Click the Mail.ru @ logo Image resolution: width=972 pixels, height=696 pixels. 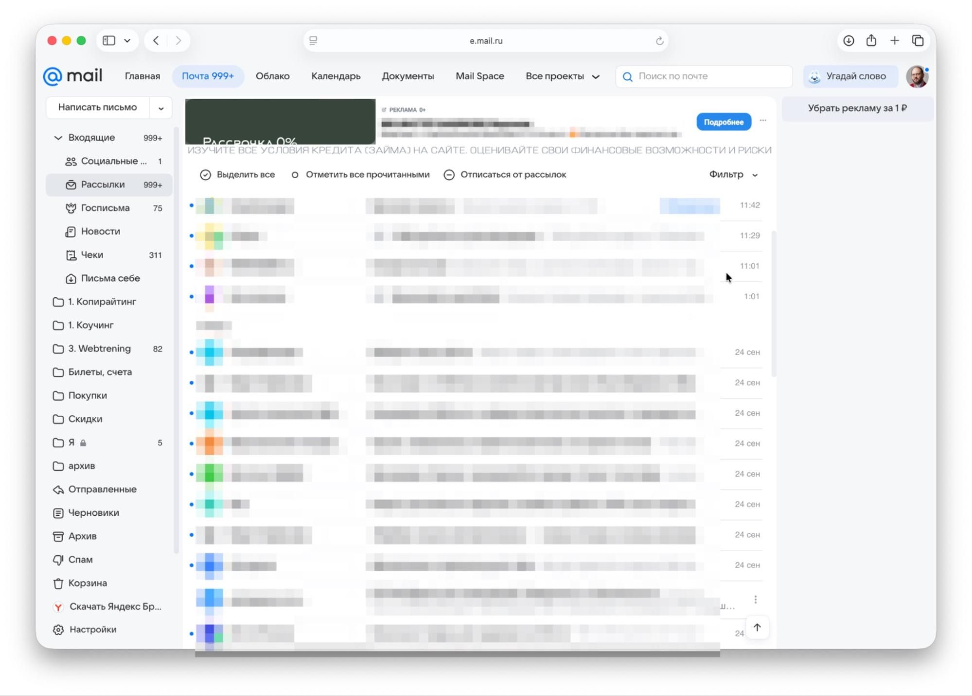point(53,76)
